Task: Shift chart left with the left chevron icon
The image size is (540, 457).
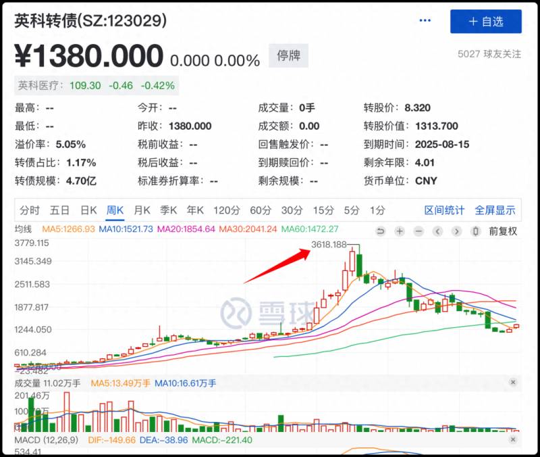Action: point(437,231)
